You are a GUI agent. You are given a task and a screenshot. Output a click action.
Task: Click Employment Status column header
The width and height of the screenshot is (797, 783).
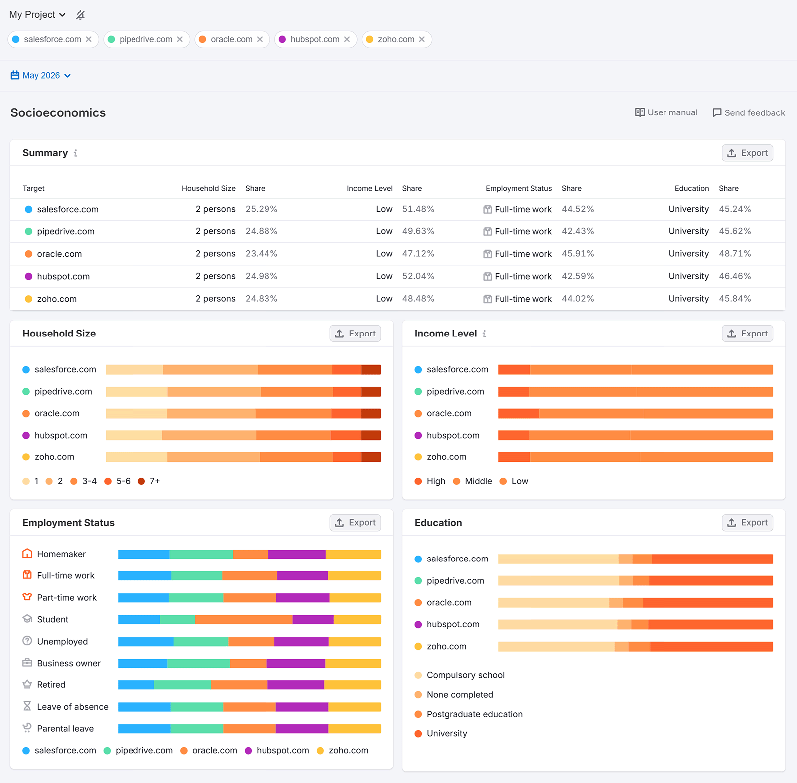(x=519, y=188)
